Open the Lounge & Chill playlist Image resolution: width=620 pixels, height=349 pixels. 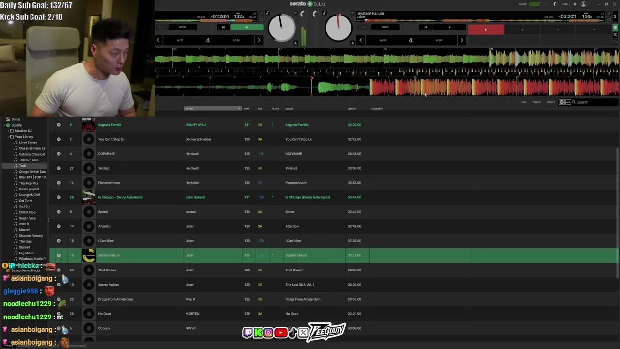29,195
